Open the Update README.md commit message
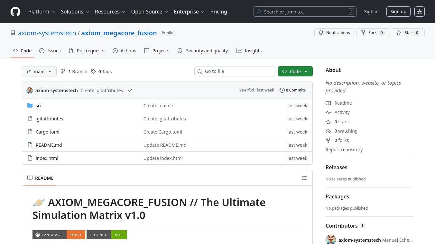Image resolution: width=435 pixels, height=244 pixels. point(165,145)
